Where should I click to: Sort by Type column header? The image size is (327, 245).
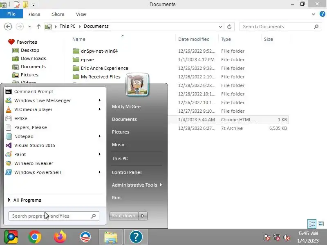pos(226,39)
